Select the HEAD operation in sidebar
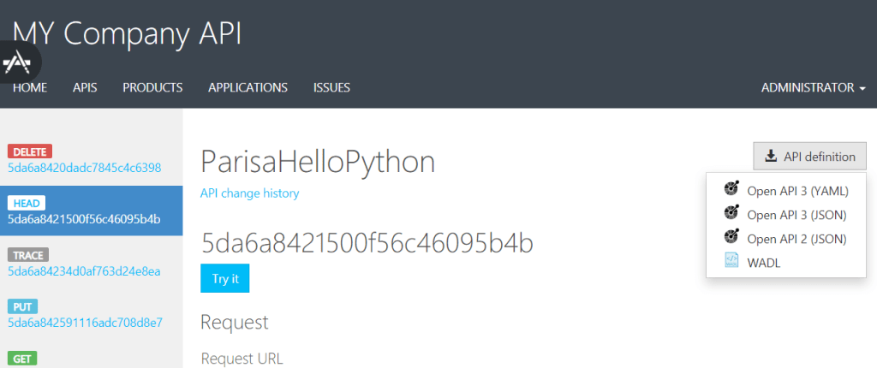Image resolution: width=877 pixels, height=368 pixels. 84,219
